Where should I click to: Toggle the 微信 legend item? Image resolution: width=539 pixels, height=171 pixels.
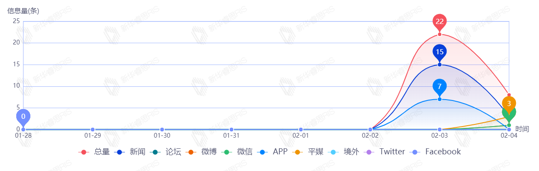pos(238,152)
